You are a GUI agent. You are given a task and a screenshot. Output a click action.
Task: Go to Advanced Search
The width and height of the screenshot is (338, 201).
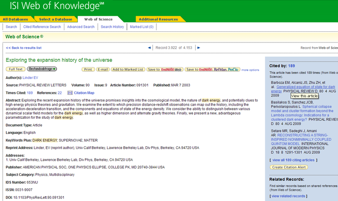click(81, 27)
